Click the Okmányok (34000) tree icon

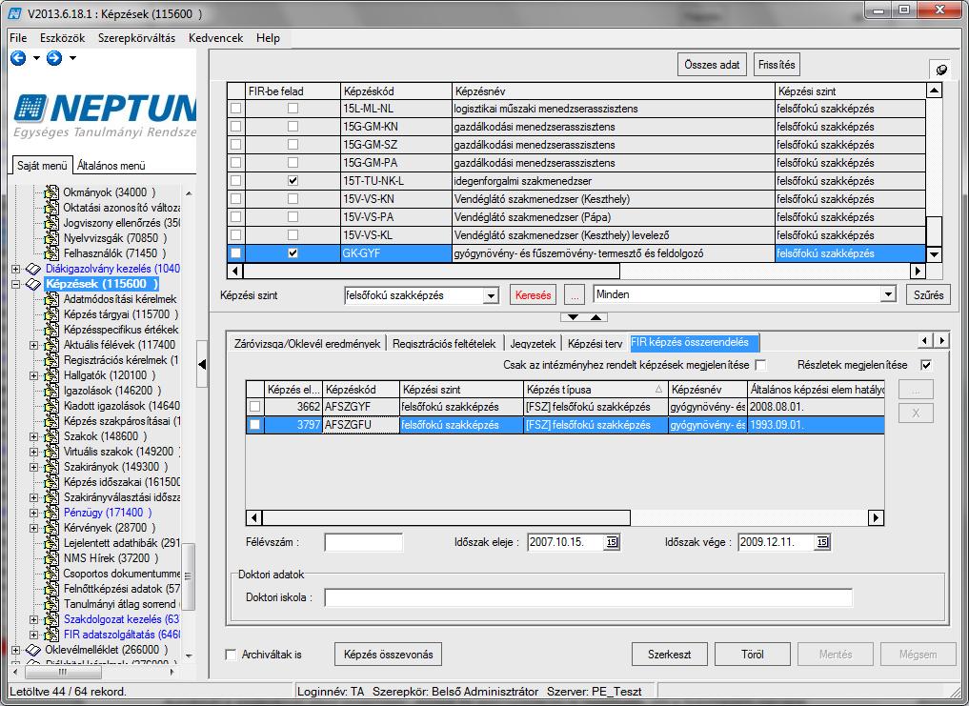[51, 192]
